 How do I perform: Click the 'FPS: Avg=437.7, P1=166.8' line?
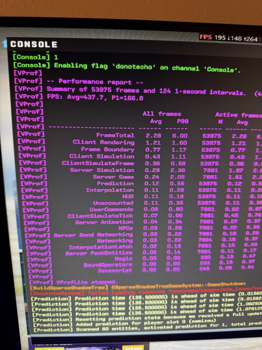[x=95, y=97]
